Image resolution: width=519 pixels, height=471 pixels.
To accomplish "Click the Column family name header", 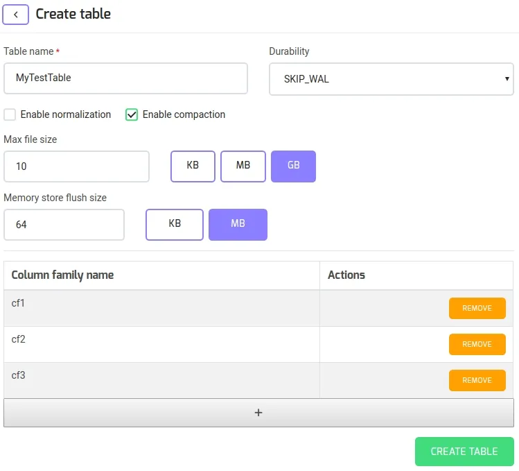I will pyautogui.click(x=63, y=275).
